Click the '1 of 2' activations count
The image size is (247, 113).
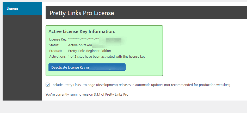tap(72, 56)
